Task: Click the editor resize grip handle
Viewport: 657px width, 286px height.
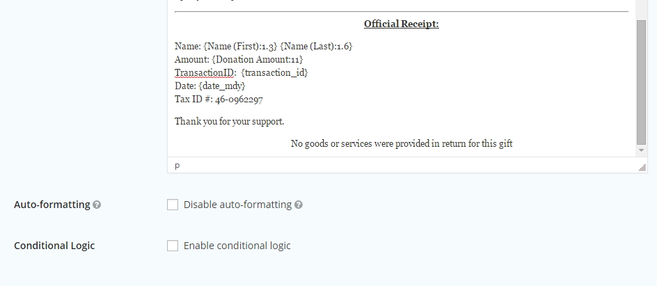Action: coord(642,167)
